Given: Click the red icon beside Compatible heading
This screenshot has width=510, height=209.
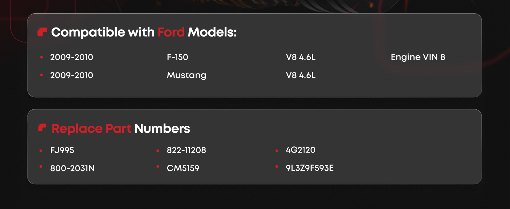Looking at the screenshot, I should pyautogui.click(x=42, y=32).
